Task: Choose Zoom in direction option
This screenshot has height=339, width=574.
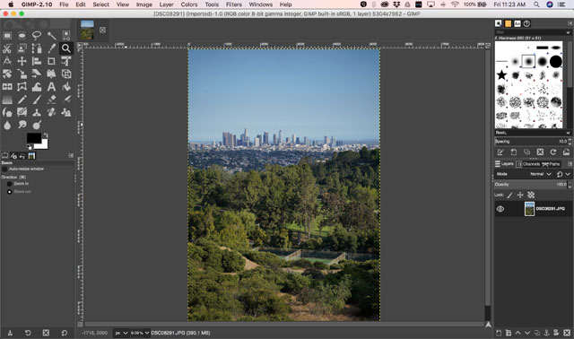Action: pyautogui.click(x=10, y=184)
